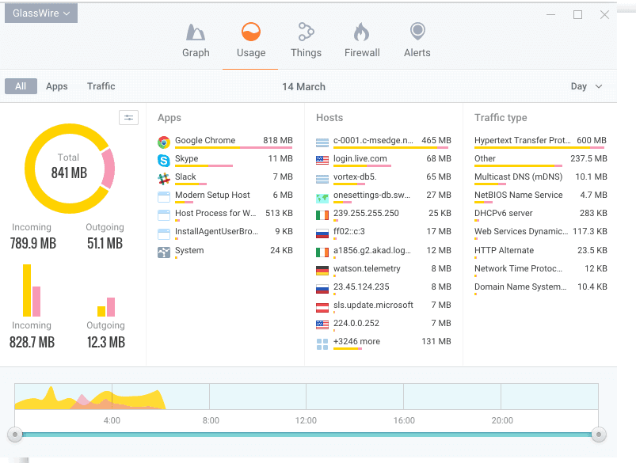Click the InstallAgentUserBro... window icon
Viewport: 636px width, 463px height.
point(164,234)
